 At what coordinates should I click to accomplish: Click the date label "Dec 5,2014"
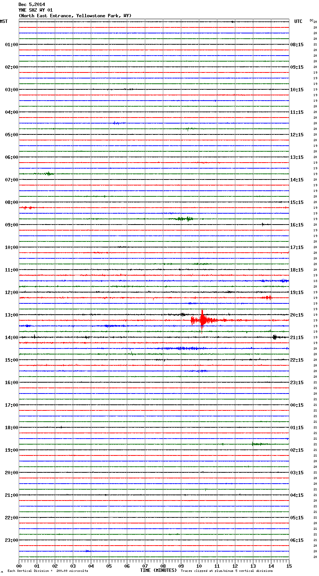click(x=32, y=5)
